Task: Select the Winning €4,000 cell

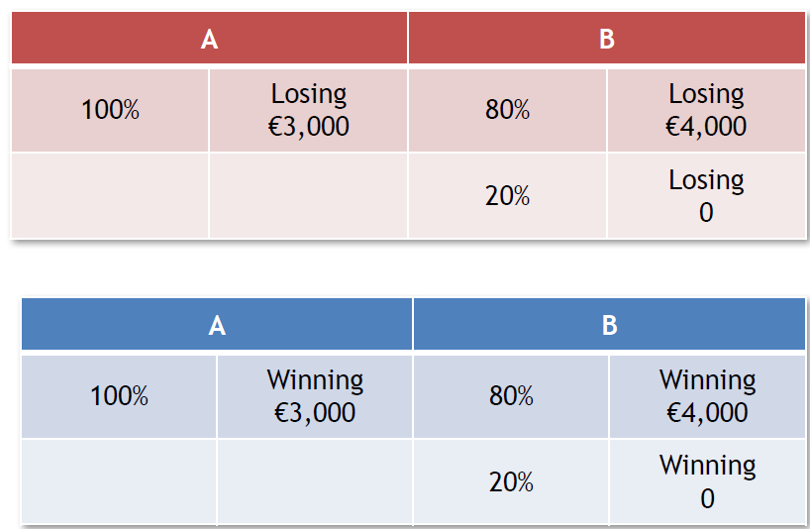Action: (708, 396)
